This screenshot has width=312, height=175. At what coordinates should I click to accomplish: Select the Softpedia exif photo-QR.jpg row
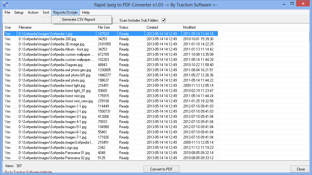point(111,75)
